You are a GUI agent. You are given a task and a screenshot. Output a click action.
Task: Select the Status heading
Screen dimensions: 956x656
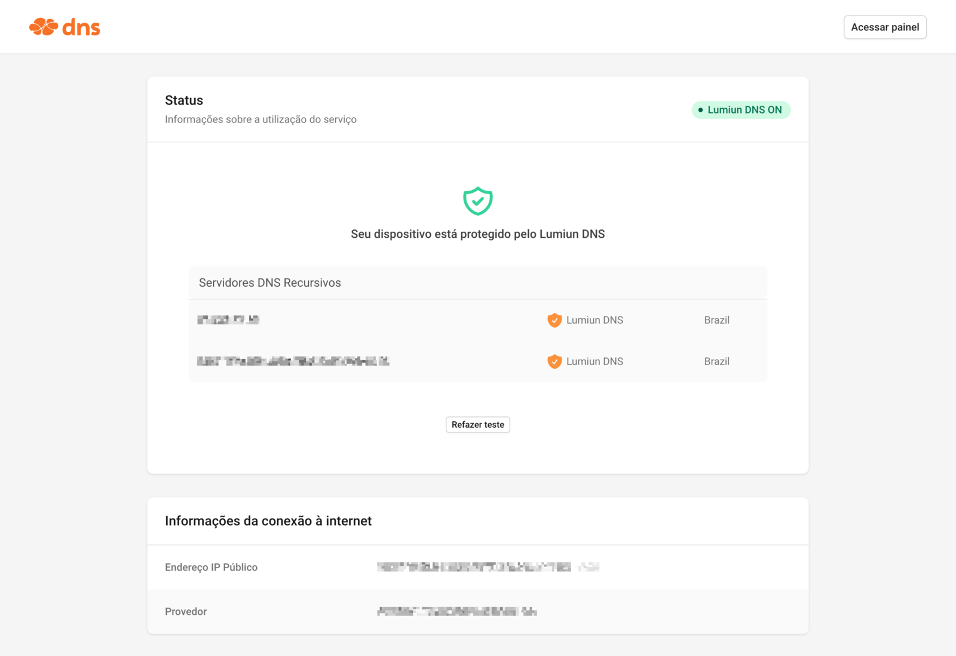click(184, 100)
